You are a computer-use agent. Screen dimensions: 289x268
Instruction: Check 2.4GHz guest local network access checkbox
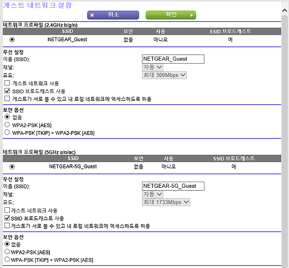[x=7, y=99]
